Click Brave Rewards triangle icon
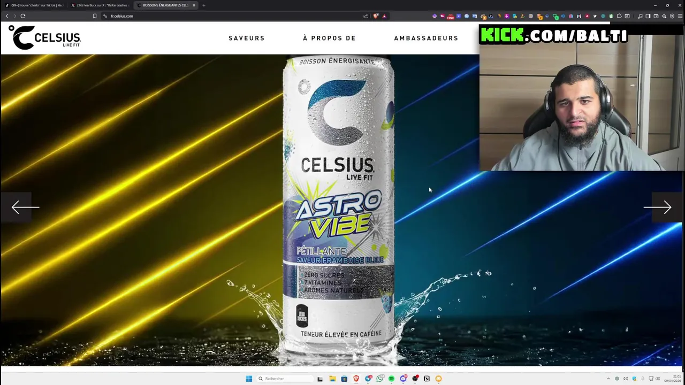 [x=384, y=16]
